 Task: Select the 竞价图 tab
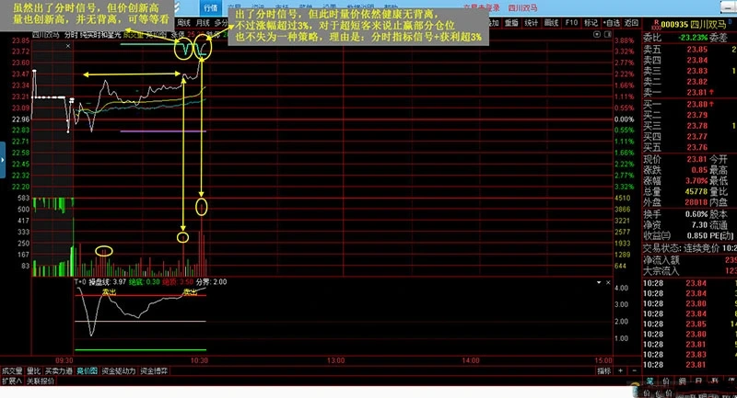(87, 370)
